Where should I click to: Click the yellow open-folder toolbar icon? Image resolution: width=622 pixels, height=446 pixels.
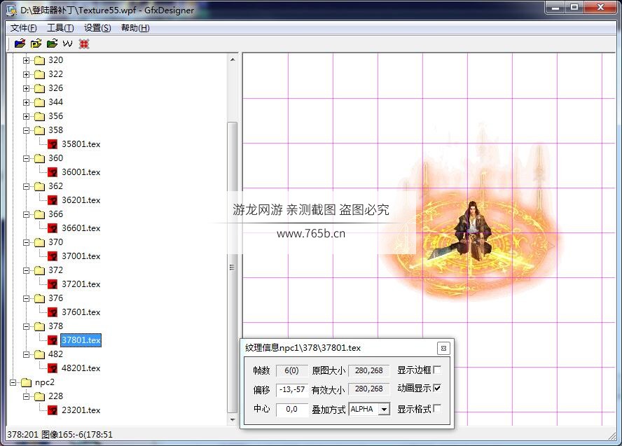tap(36, 43)
